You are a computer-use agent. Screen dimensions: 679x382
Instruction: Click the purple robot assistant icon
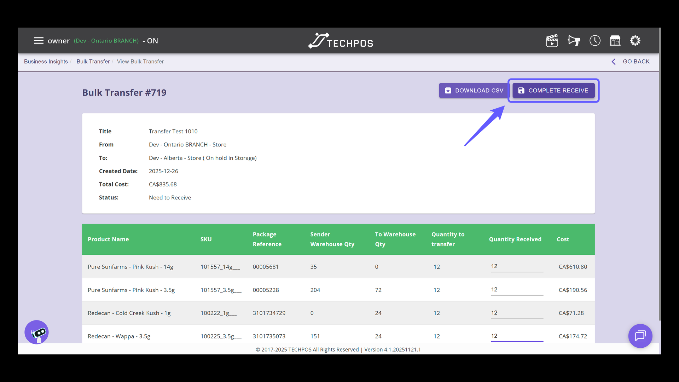(x=36, y=332)
